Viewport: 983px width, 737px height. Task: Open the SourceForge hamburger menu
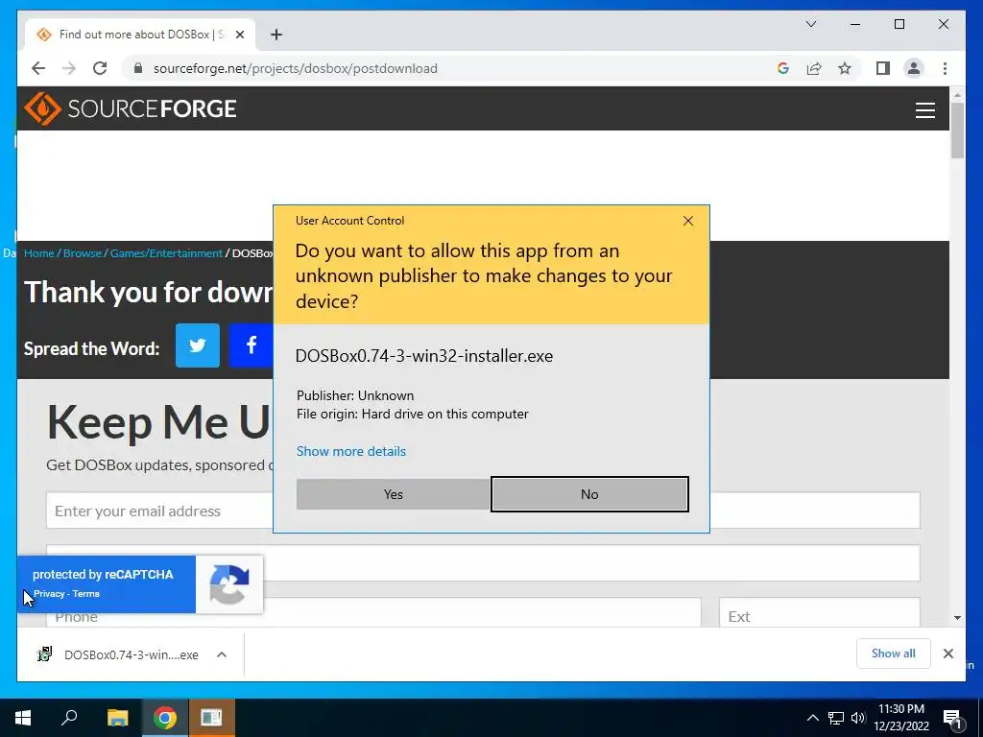pos(924,110)
